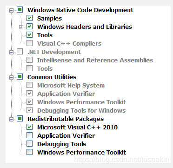Viewport: 173px width, 168px height.
Task: Select the Visual C++ Compilers label
Action: tap(69, 44)
